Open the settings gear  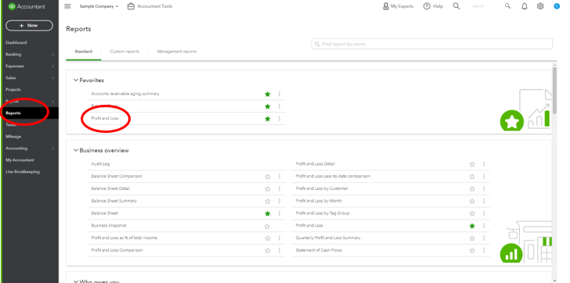(x=540, y=6)
